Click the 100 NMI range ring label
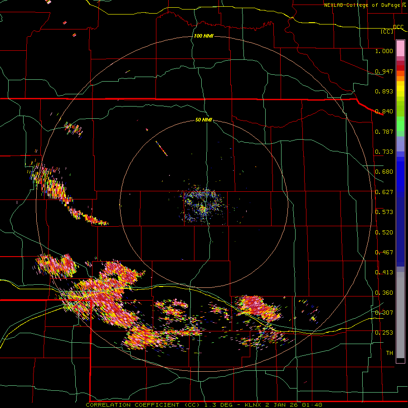This screenshot has width=408, height=408. [204, 36]
